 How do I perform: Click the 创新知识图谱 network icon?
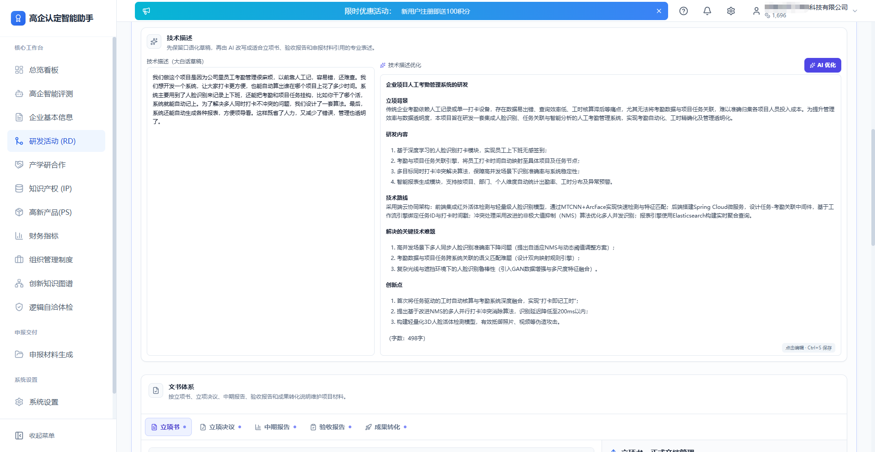pyautogui.click(x=19, y=283)
